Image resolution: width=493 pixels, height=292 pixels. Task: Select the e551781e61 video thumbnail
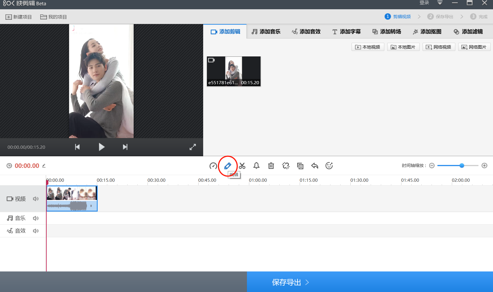tap(234, 71)
